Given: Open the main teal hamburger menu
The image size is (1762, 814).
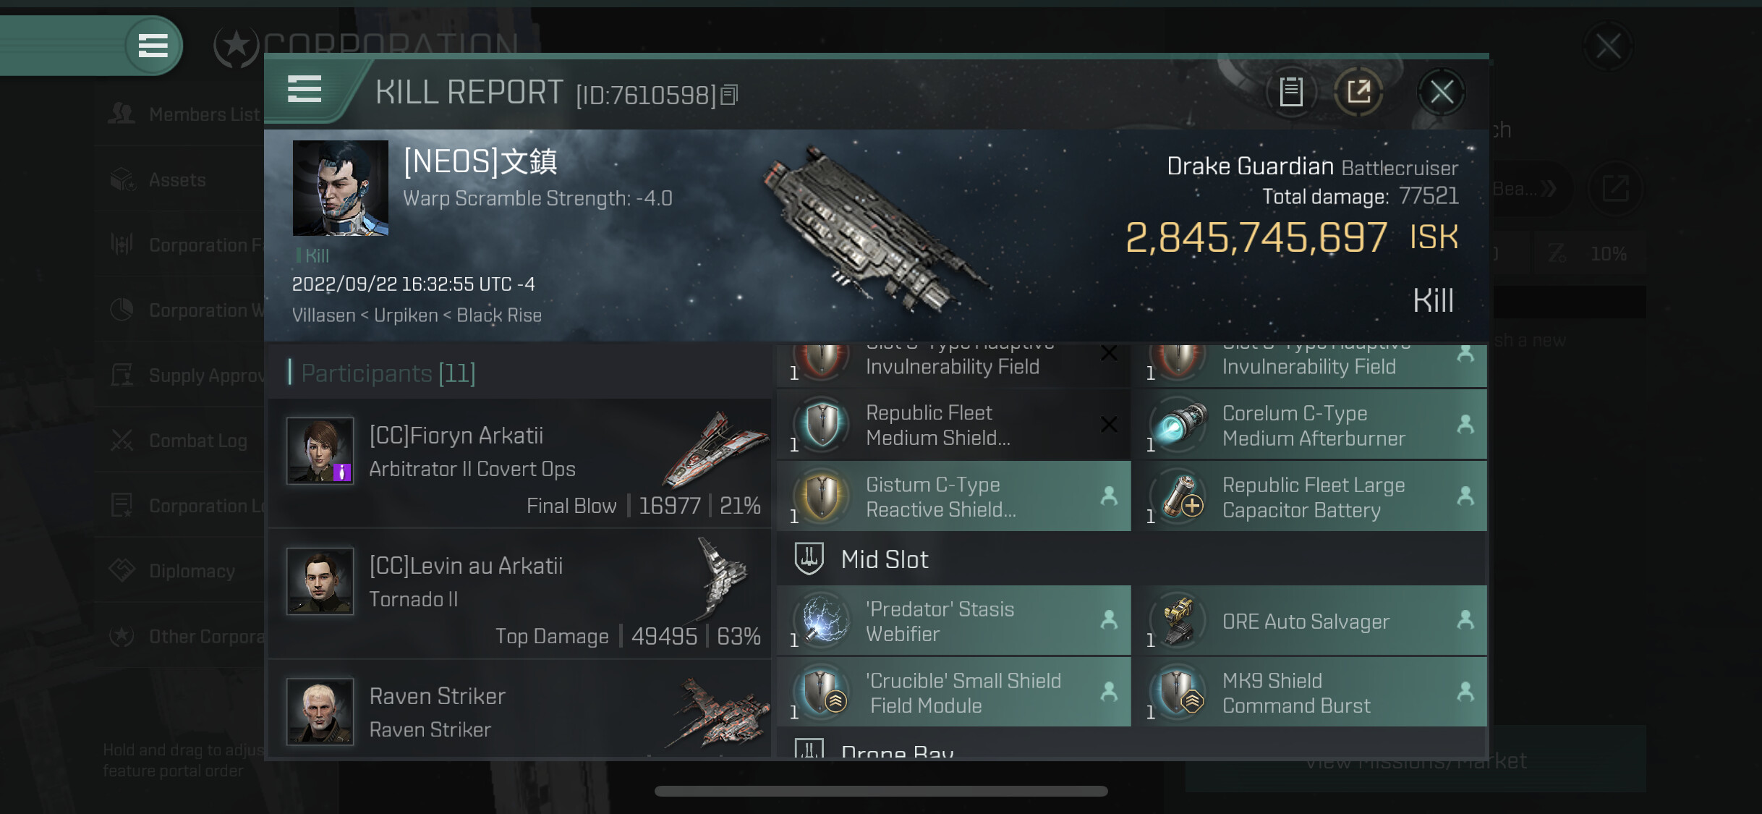Looking at the screenshot, I should [153, 46].
